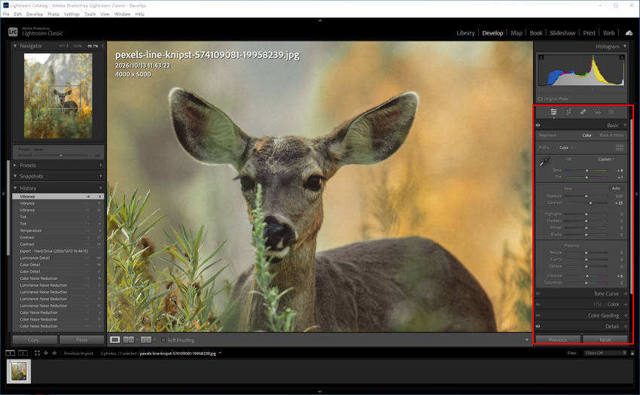Image resolution: width=640 pixels, height=395 pixels.
Task: Click the Paste settings button
Action: (81, 339)
